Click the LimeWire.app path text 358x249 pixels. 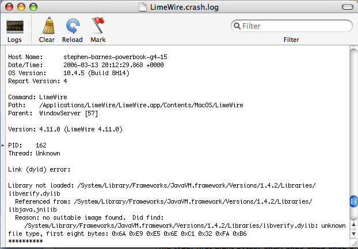pos(141,105)
